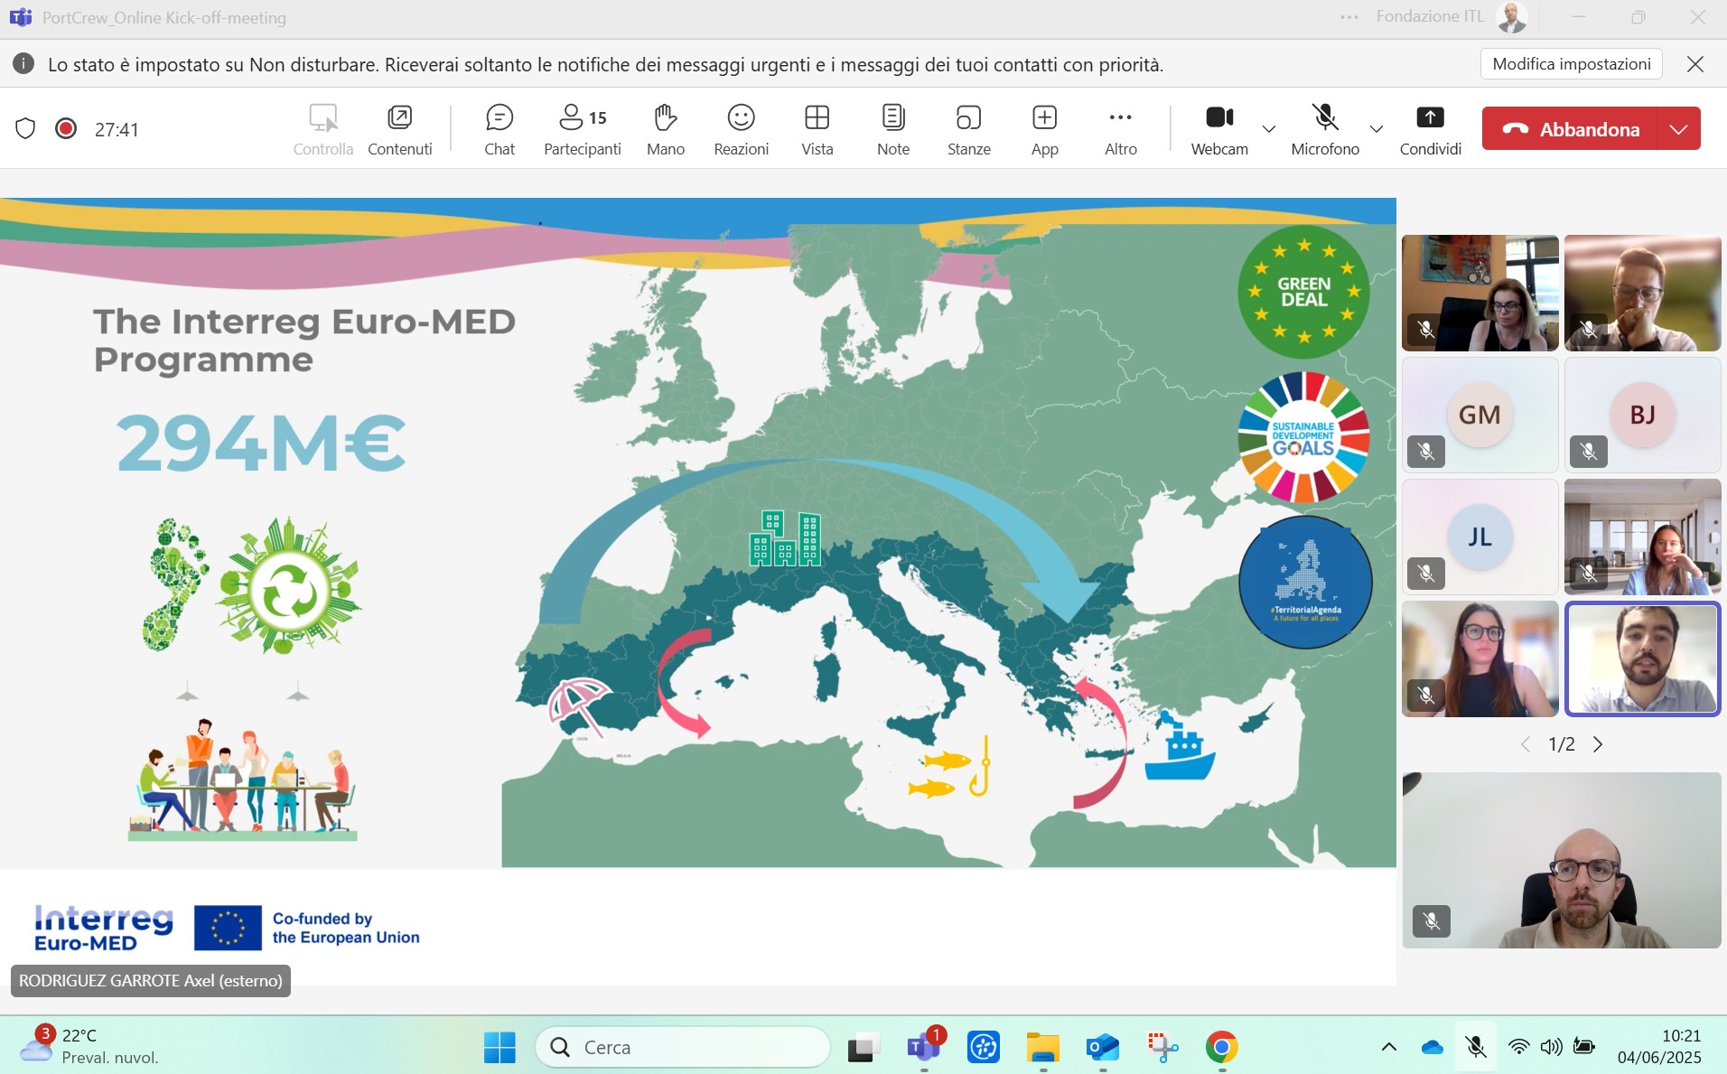Open Altro more options
1727x1074 pixels.
pos(1121,129)
